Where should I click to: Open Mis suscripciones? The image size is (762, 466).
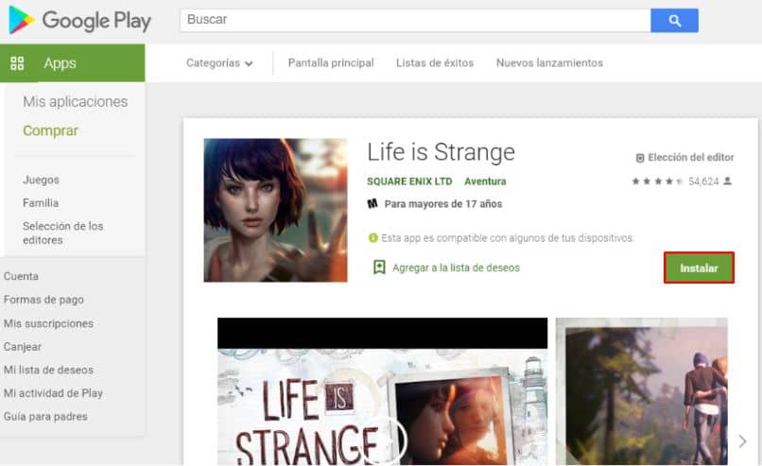tap(48, 323)
